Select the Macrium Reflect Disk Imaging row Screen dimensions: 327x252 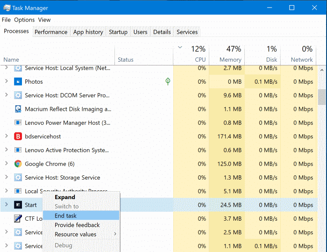[159, 109]
